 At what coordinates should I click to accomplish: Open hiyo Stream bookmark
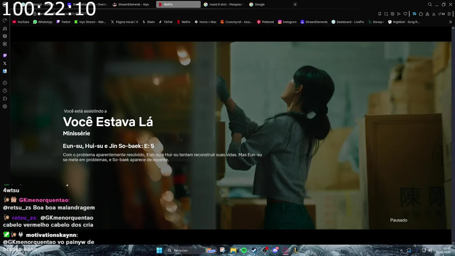pyautogui.click(x=90, y=22)
